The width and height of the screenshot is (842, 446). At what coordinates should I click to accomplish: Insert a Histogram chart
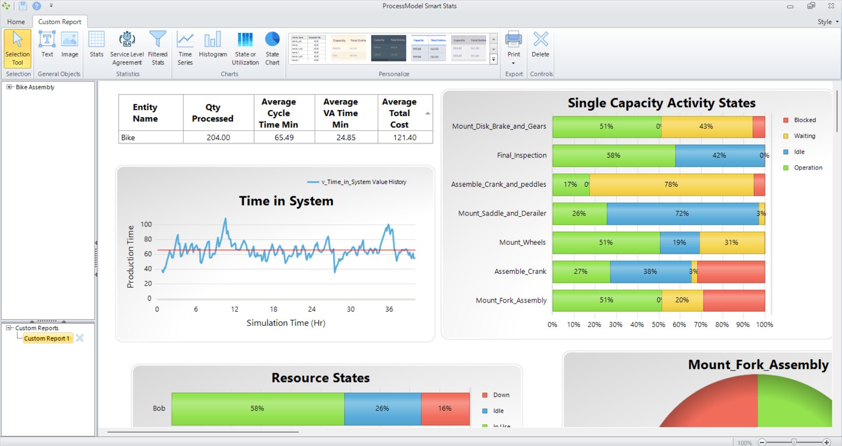point(213,44)
